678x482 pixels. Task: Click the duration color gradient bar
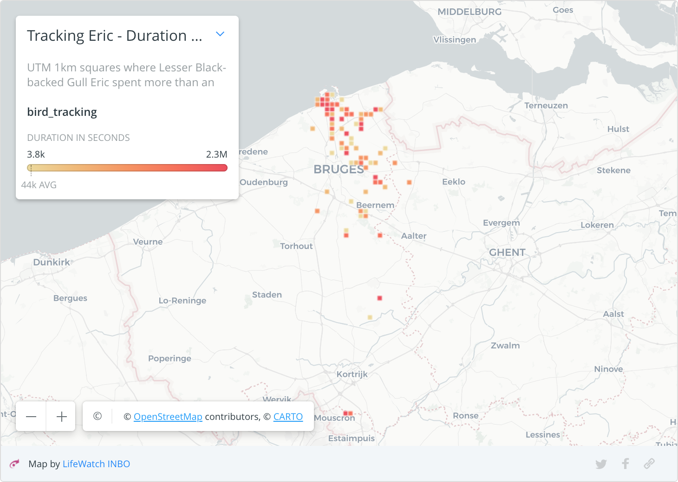click(127, 168)
